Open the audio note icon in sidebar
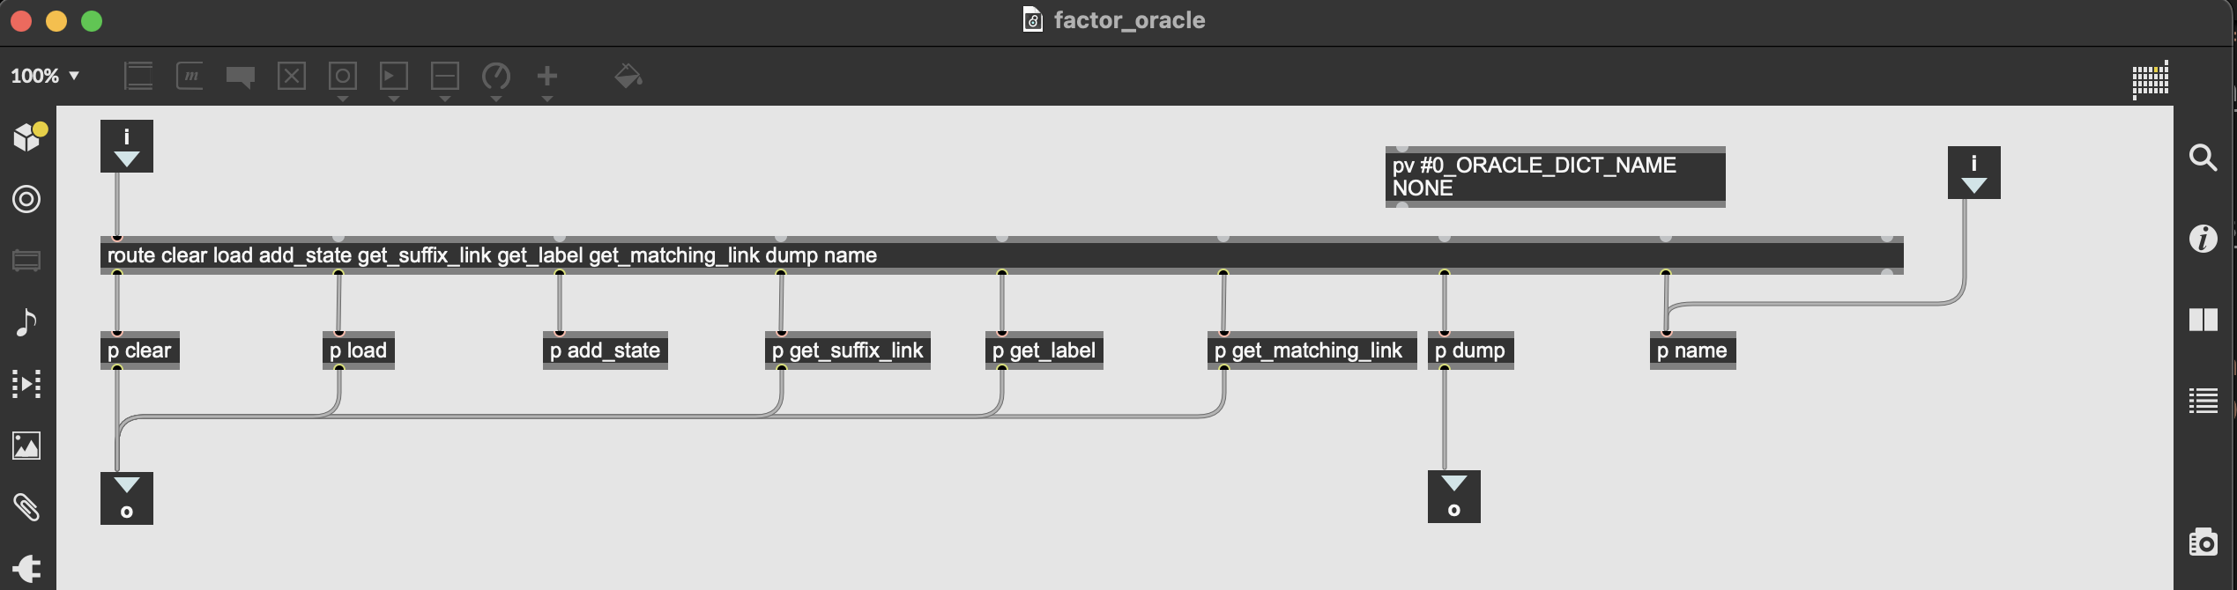This screenshot has height=590, width=2237. point(26,322)
